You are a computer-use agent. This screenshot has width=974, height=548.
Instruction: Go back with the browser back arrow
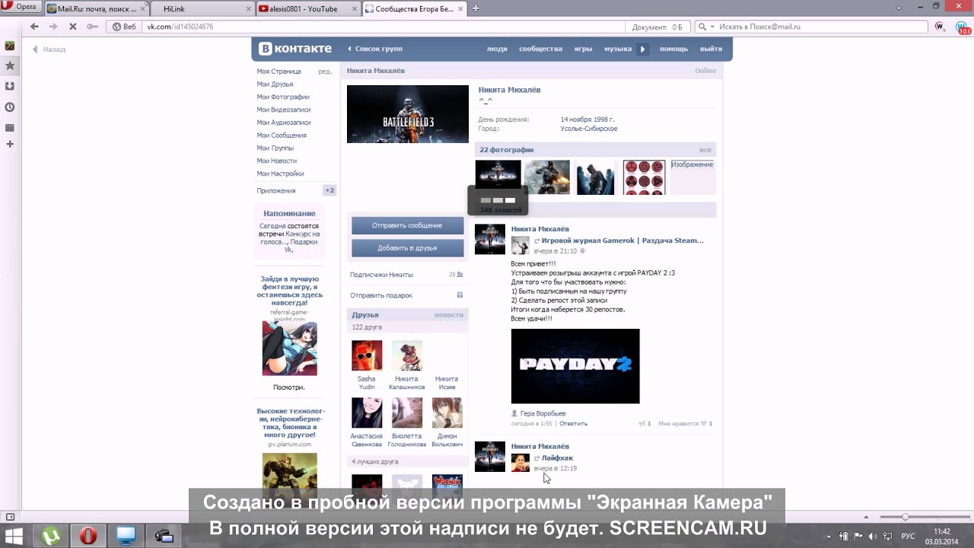[x=34, y=27]
